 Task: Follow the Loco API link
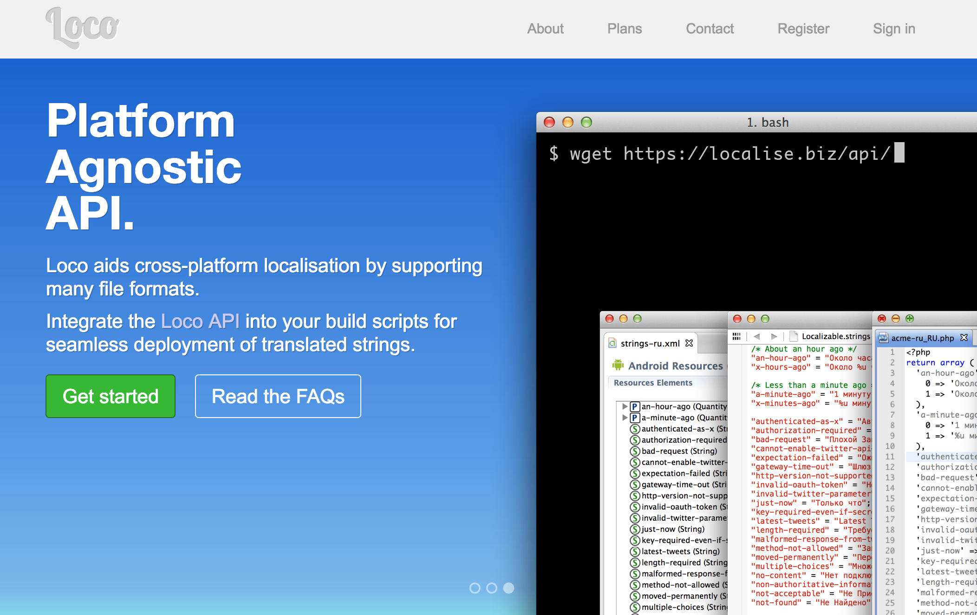tap(200, 321)
